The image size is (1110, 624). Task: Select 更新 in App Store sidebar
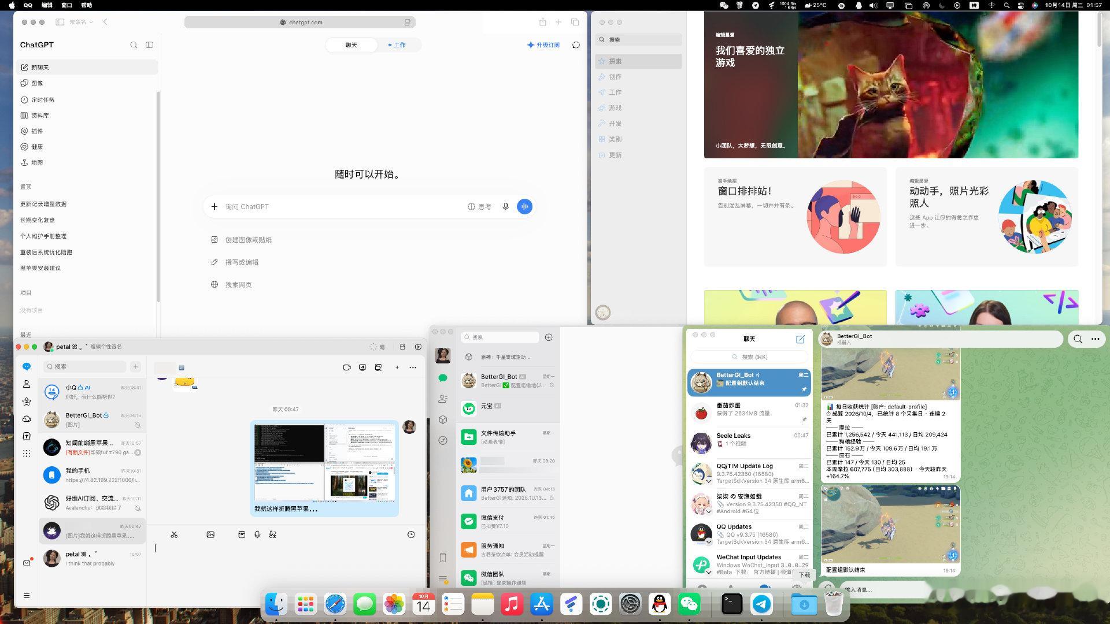tap(638, 155)
